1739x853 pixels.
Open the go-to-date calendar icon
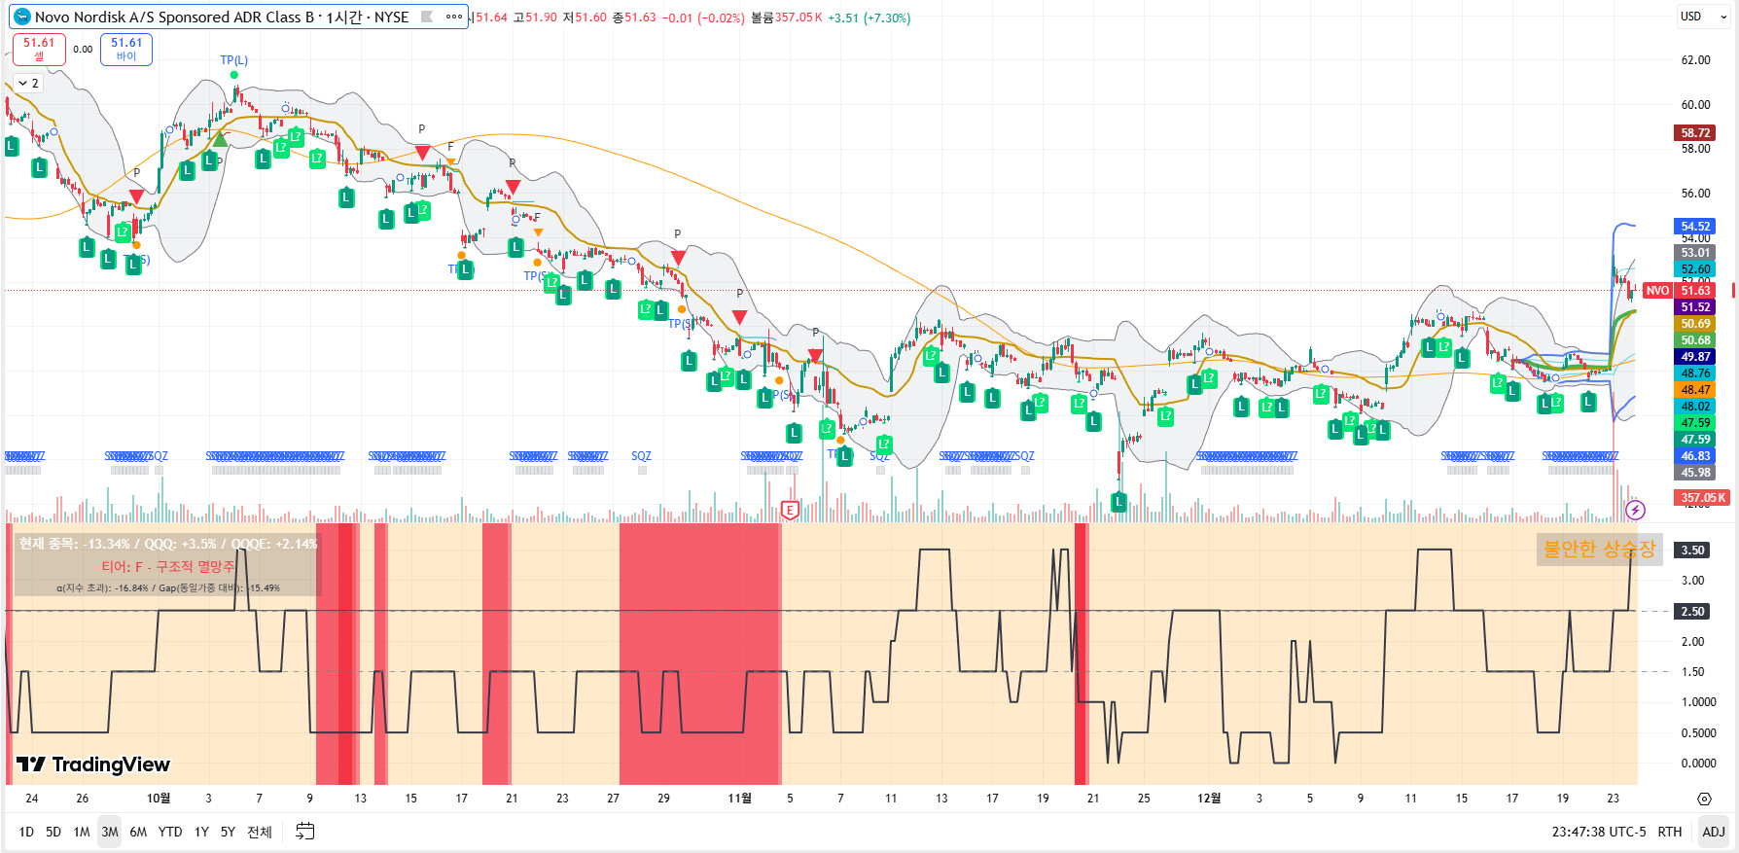(x=304, y=832)
